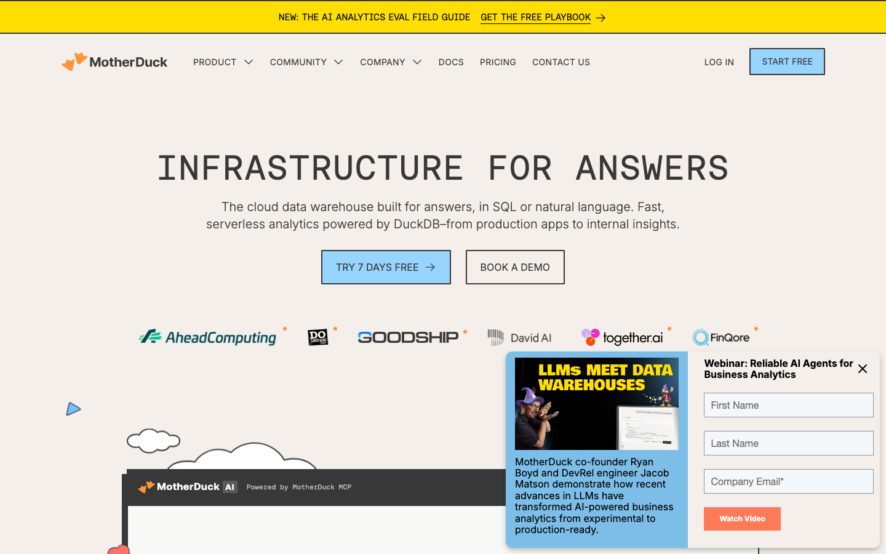Open the Product menu item
Screen dimensions: 886x554
point(215,62)
